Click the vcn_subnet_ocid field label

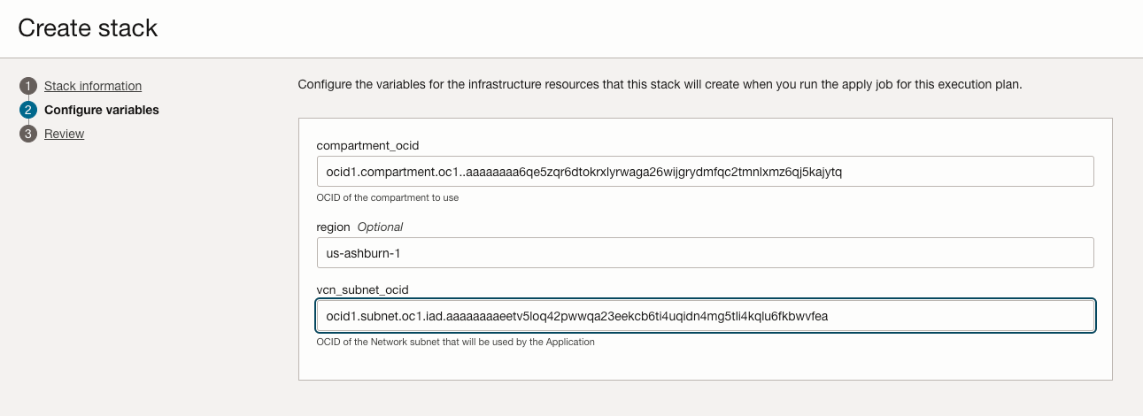[362, 289]
